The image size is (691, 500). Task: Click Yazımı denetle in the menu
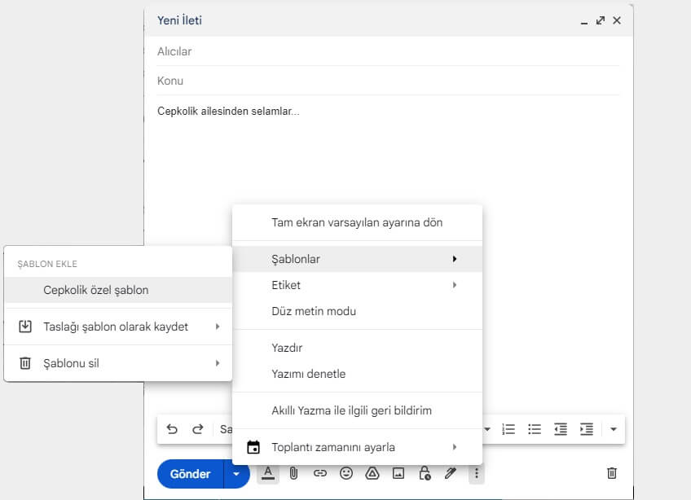[309, 374]
